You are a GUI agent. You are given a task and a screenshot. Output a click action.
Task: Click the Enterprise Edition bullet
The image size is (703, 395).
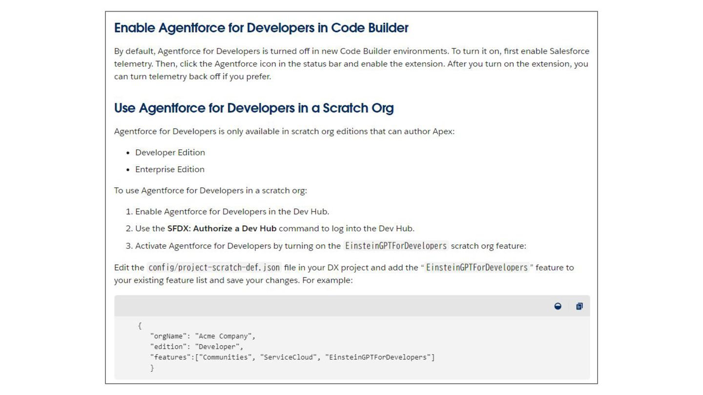tap(170, 169)
